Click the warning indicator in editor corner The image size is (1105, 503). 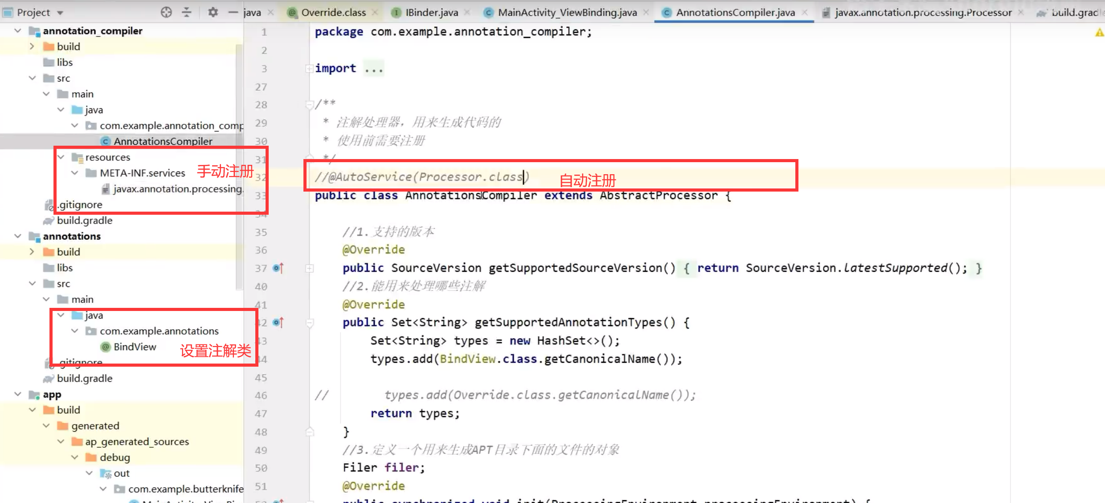pyautogui.click(x=1099, y=32)
